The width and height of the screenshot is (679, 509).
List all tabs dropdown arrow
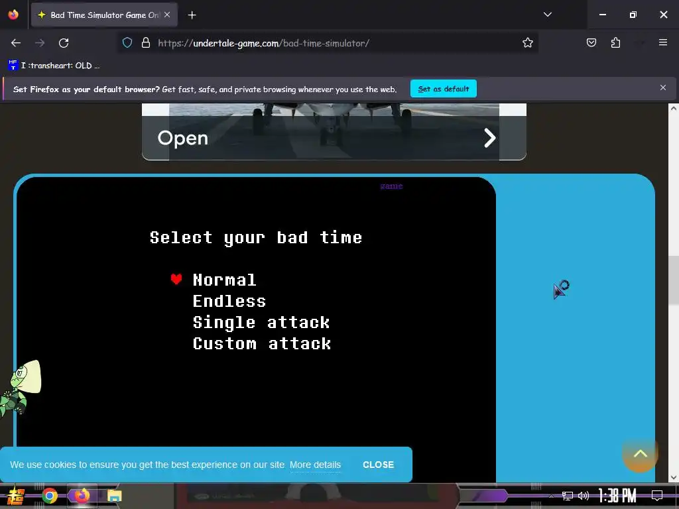[x=548, y=15]
